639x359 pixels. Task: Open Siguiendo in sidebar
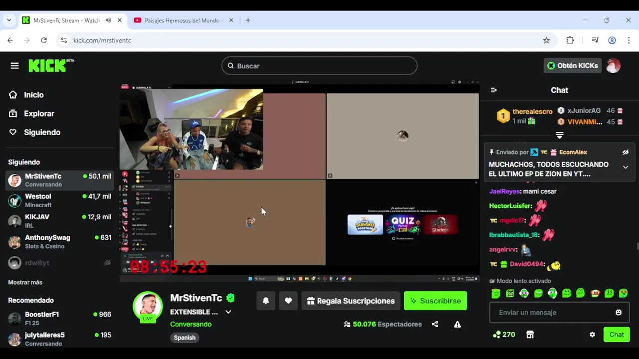click(x=34, y=132)
